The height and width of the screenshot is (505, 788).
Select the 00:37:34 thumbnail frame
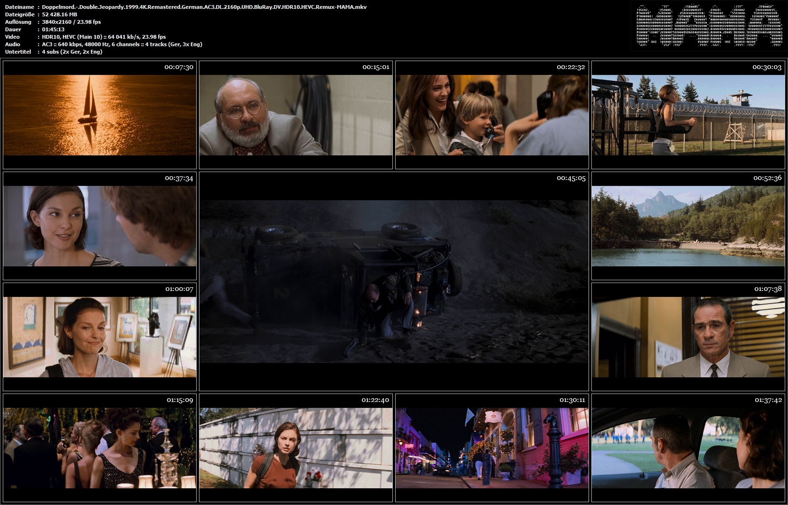(x=99, y=226)
